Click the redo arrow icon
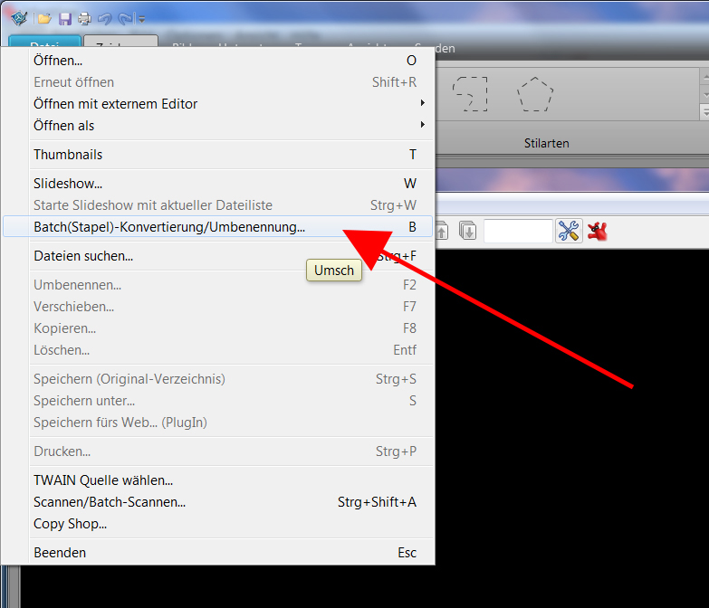 [x=125, y=18]
